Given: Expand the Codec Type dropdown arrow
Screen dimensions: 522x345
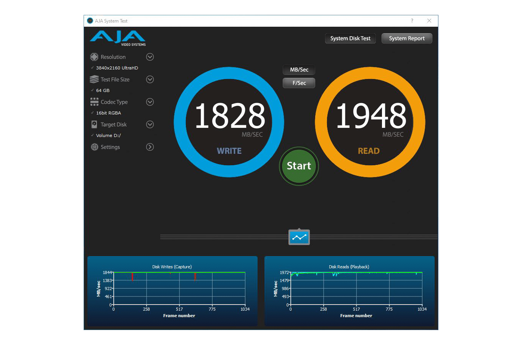Looking at the screenshot, I should 150,102.
